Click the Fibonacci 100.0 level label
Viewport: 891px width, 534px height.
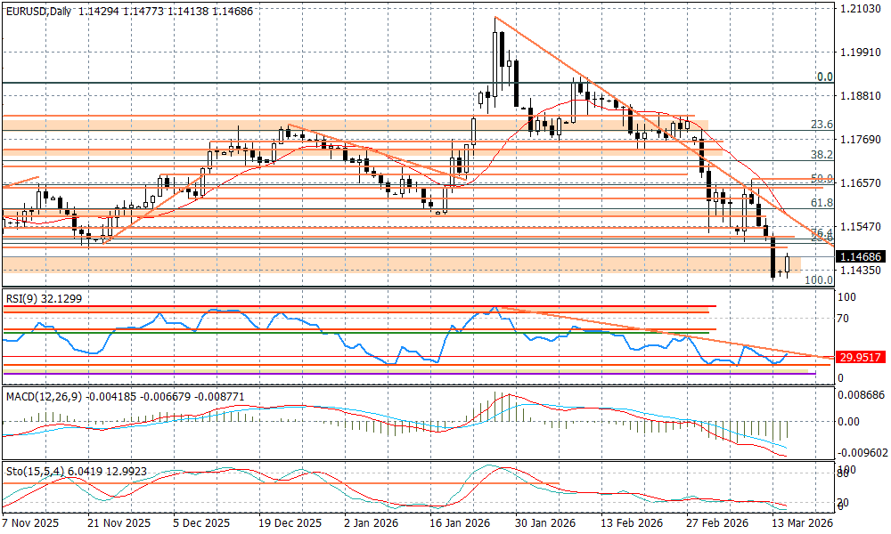(818, 280)
